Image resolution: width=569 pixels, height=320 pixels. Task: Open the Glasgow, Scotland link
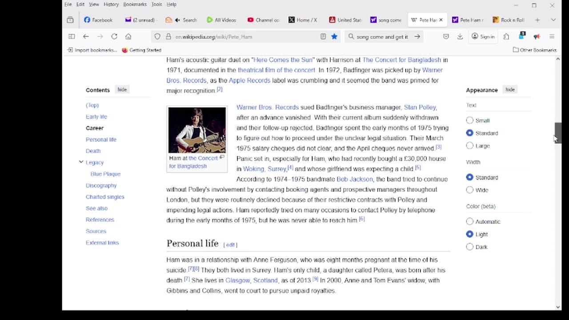pyautogui.click(x=251, y=280)
